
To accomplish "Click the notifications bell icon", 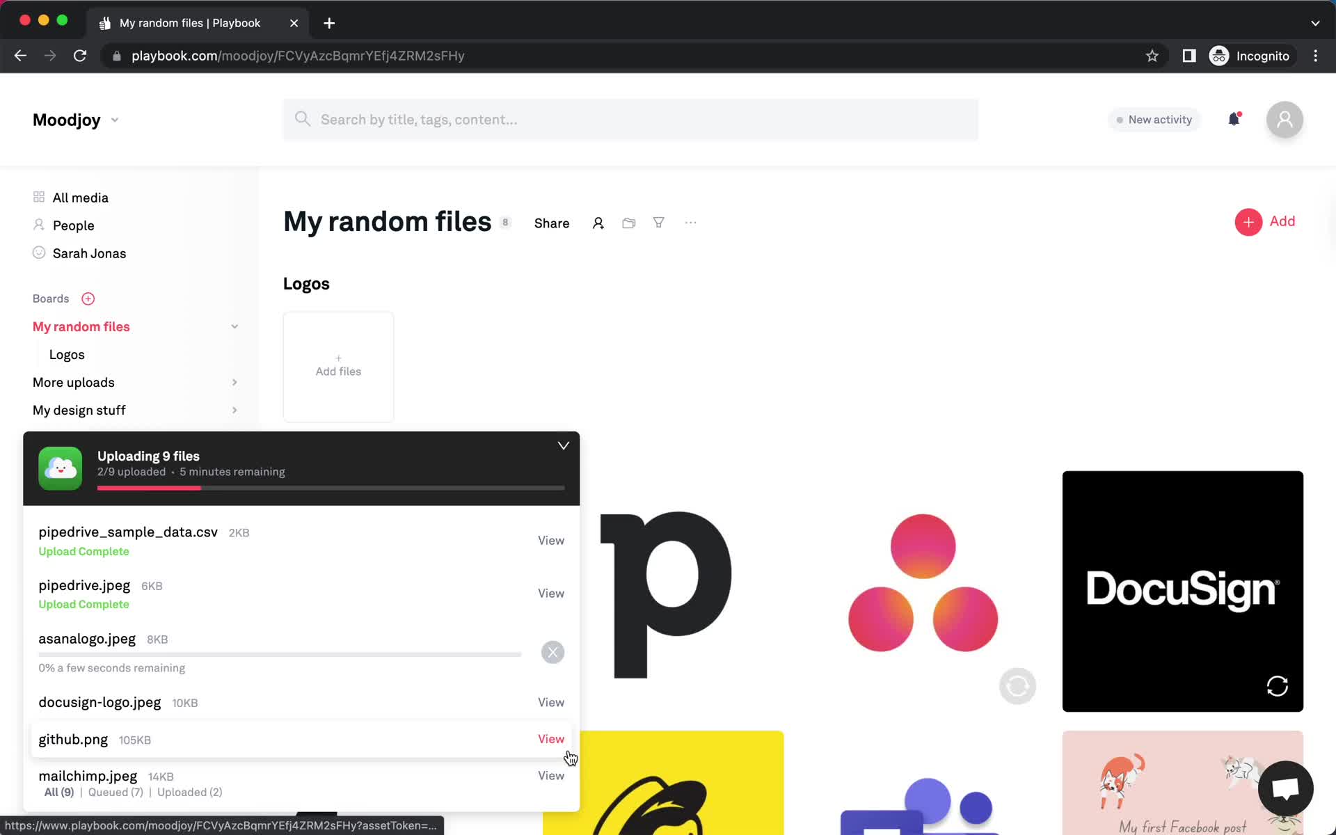I will (x=1234, y=119).
